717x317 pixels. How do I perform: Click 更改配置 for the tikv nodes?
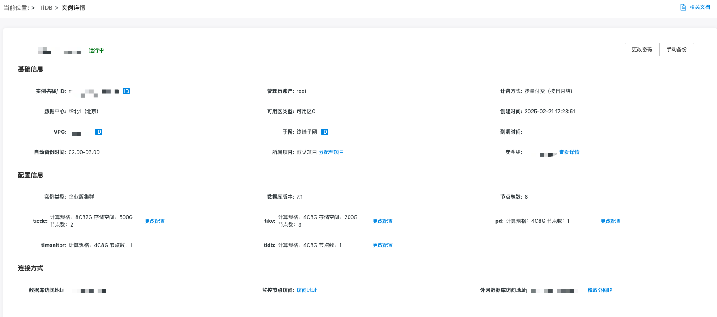pyautogui.click(x=383, y=221)
